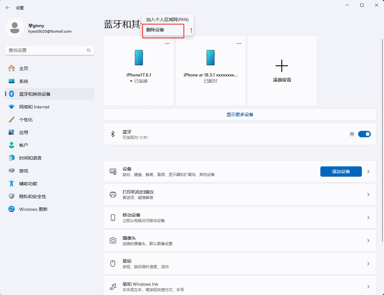
Task: Open the 辅助功能 accessibility icon
Action: tap(12, 184)
